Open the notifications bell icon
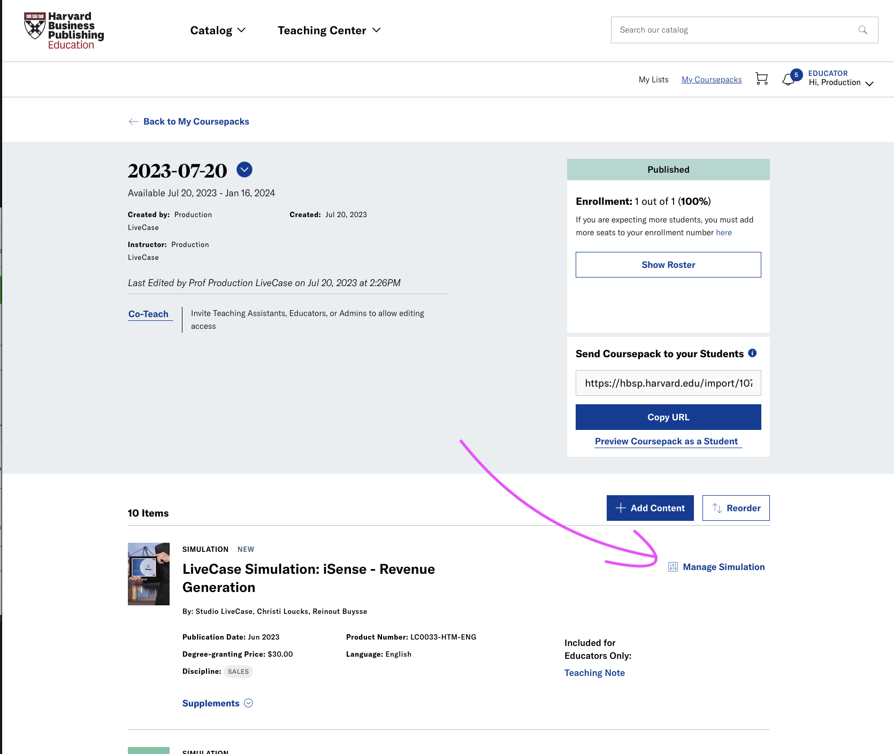The width and height of the screenshot is (894, 754). tap(788, 80)
